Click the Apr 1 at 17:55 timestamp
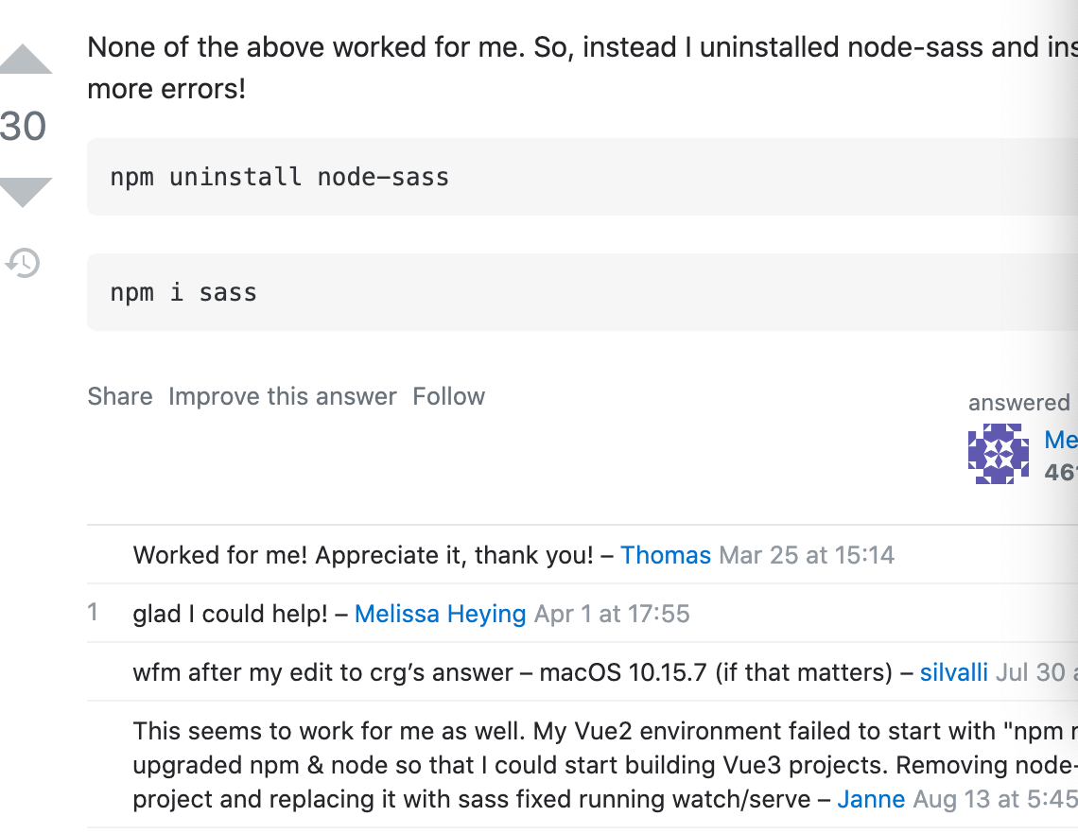This screenshot has width=1078, height=834. 612,614
